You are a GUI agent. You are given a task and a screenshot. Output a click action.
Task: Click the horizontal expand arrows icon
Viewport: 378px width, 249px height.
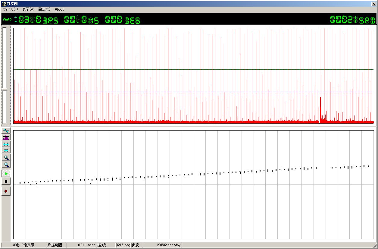pos(6,144)
